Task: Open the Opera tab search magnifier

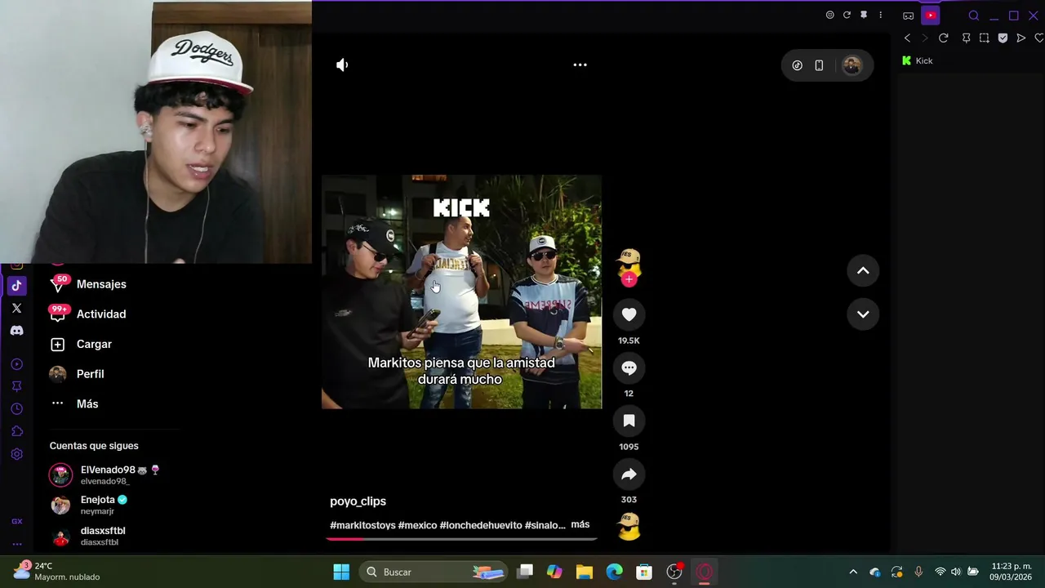Action: click(x=973, y=16)
